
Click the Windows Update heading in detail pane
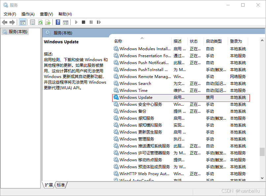(61, 42)
